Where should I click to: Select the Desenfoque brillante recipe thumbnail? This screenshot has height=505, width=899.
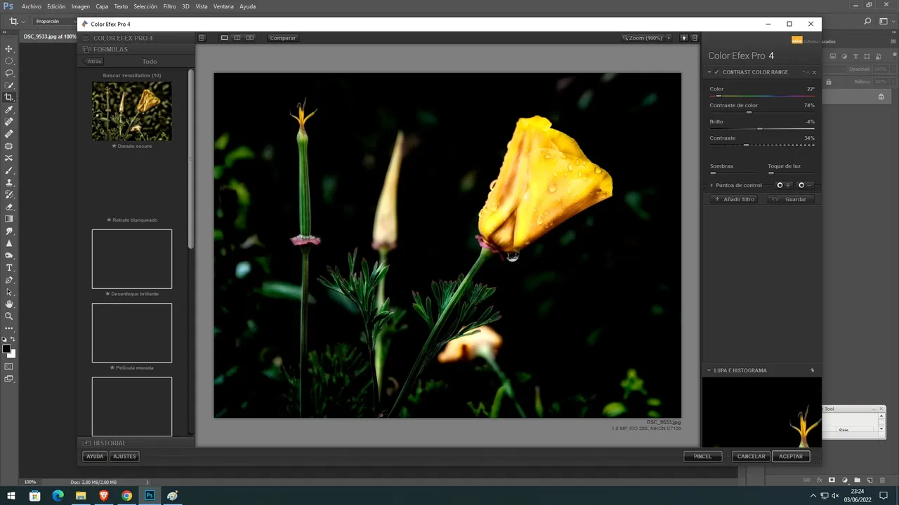132,259
